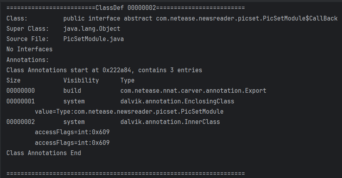The height and width of the screenshot is (178, 342).
Task: Click the 0x222a84 annotations offset address
Action: (117, 70)
